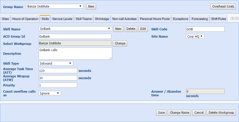Click the Average Task Time field
The height and width of the screenshot is (122, 239).
click(x=58, y=71)
